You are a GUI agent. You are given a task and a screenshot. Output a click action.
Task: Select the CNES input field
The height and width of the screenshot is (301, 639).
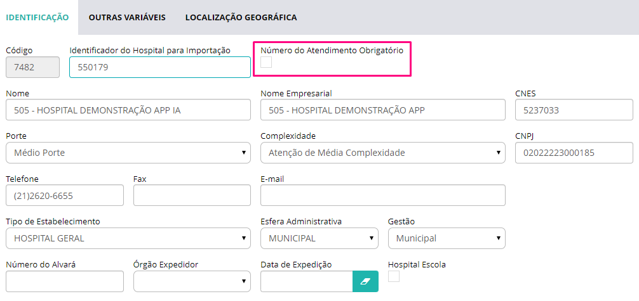coord(574,110)
